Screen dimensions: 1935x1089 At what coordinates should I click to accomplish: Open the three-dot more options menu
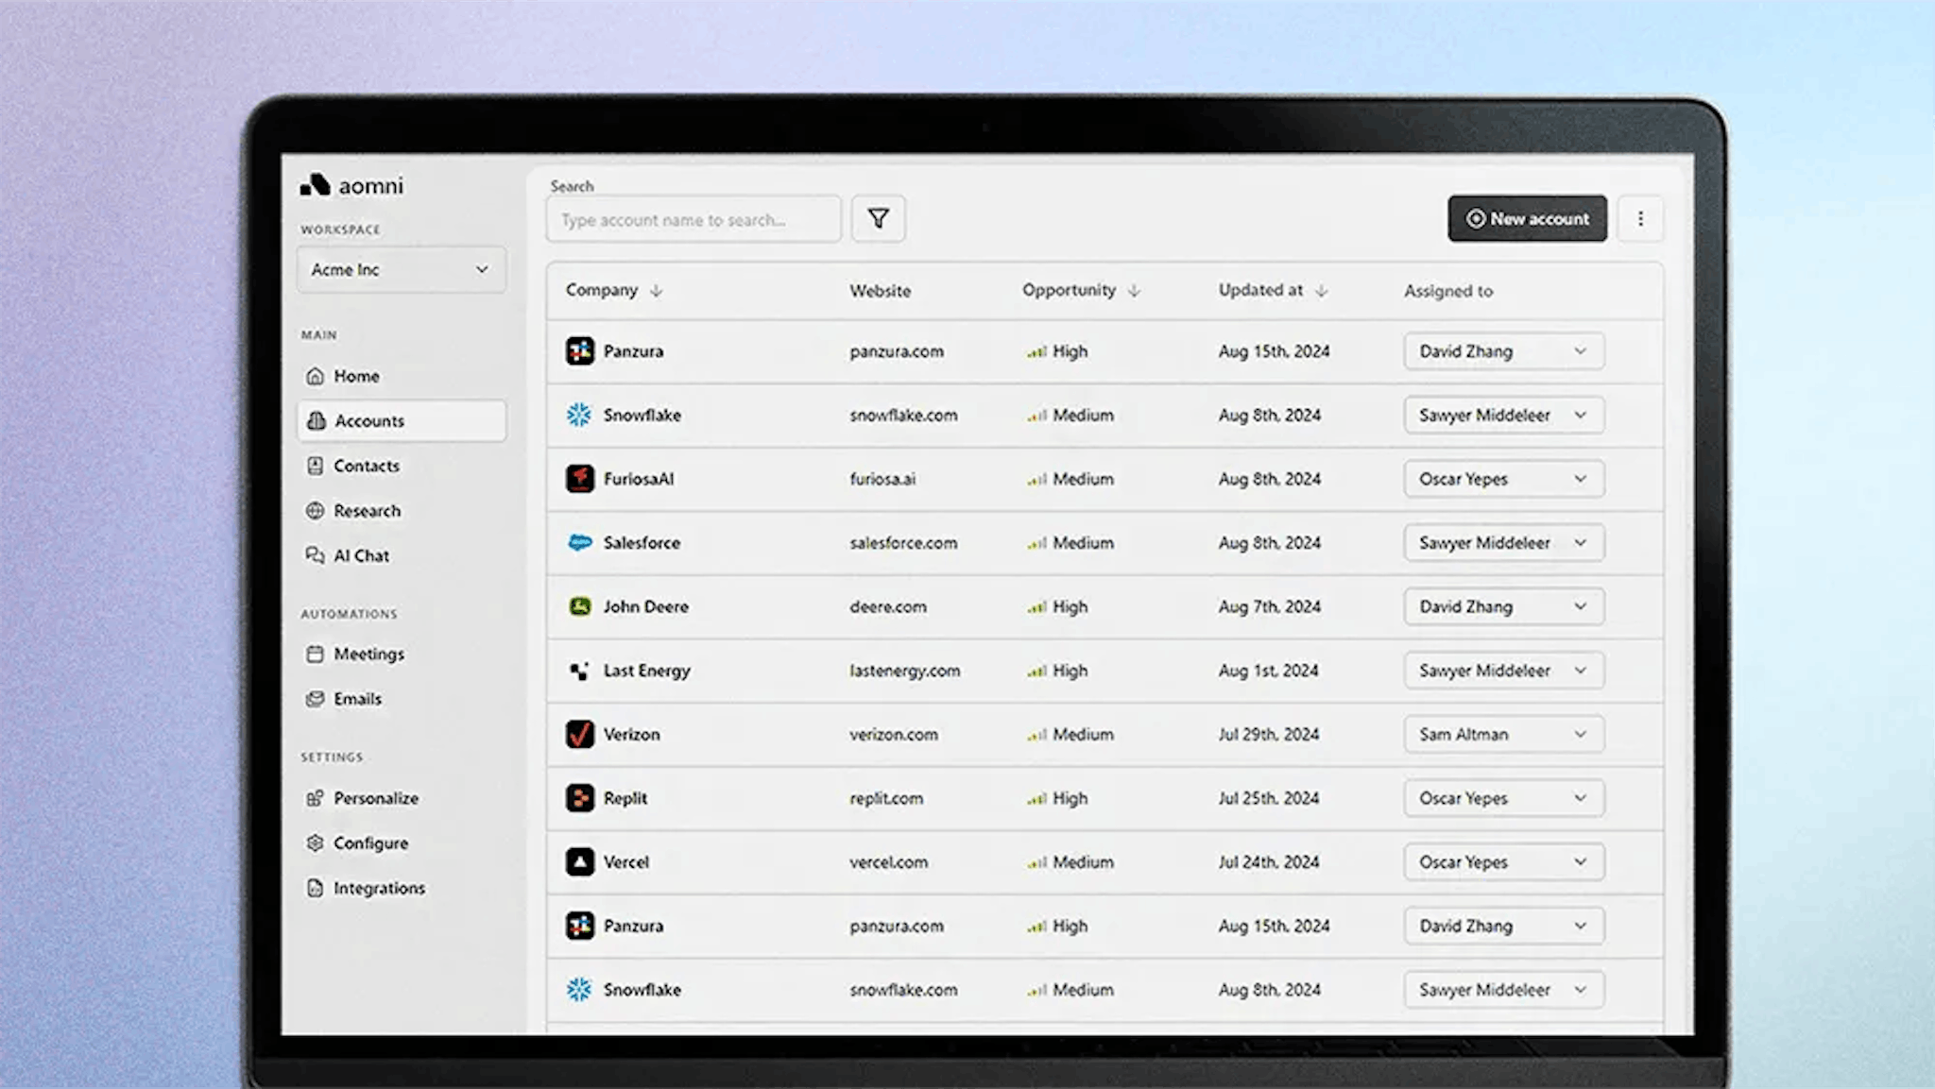[x=1640, y=219]
